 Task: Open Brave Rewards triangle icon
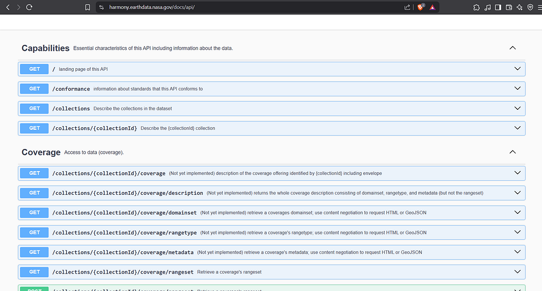(x=432, y=7)
